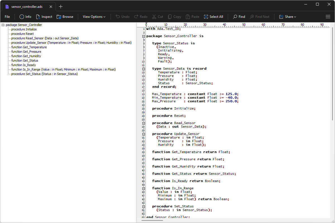This screenshot has height=223, width=335.
Task: Maximize the window
Action: [317, 4]
